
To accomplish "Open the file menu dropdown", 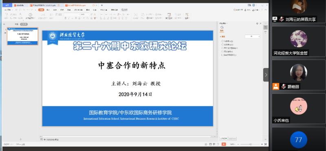I will (8, 10).
